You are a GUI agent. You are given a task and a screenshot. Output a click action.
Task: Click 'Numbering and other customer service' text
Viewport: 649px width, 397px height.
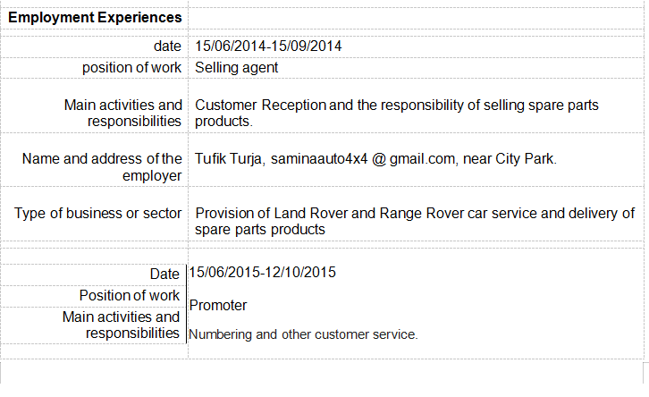point(303,334)
